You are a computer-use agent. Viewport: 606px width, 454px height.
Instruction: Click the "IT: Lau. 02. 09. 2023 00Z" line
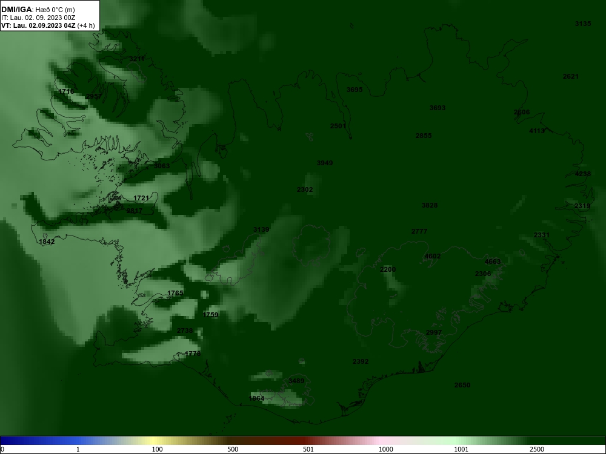tap(38, 18)
